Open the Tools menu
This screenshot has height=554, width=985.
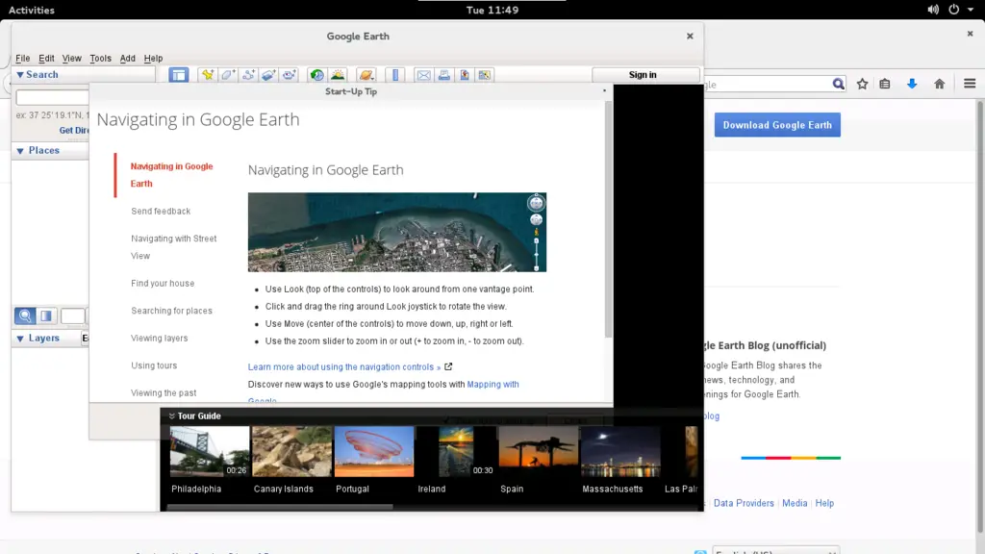tap(100, 59)
